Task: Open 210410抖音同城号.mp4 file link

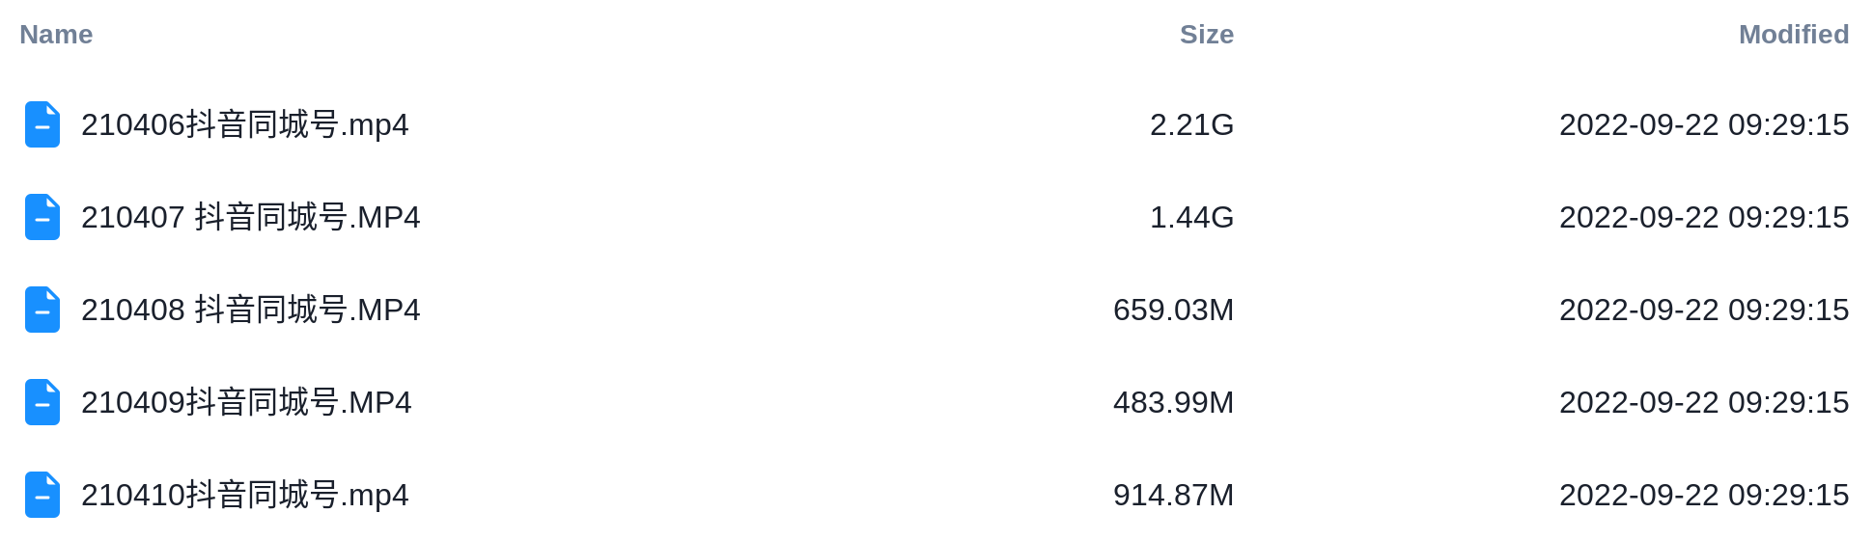Action: (x=245, y=495)
